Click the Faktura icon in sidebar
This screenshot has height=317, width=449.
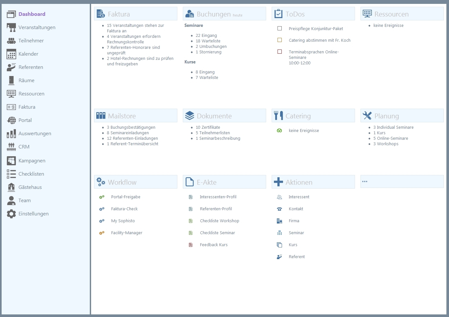tap(11, 107)
